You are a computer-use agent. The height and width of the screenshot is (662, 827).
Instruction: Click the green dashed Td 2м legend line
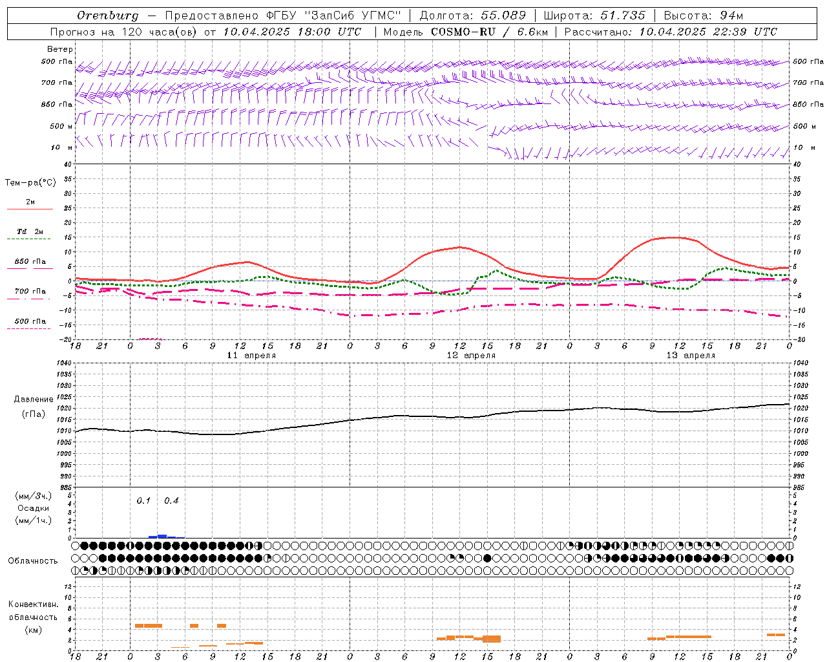(30, 239)
